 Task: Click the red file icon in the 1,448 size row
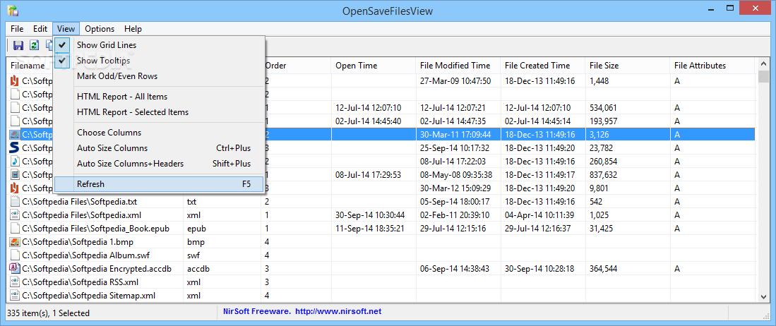point(14,80)
